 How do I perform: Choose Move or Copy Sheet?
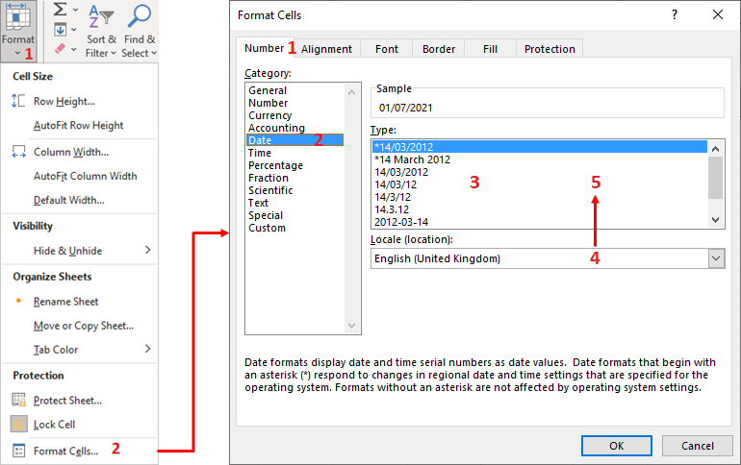[84, 326]
